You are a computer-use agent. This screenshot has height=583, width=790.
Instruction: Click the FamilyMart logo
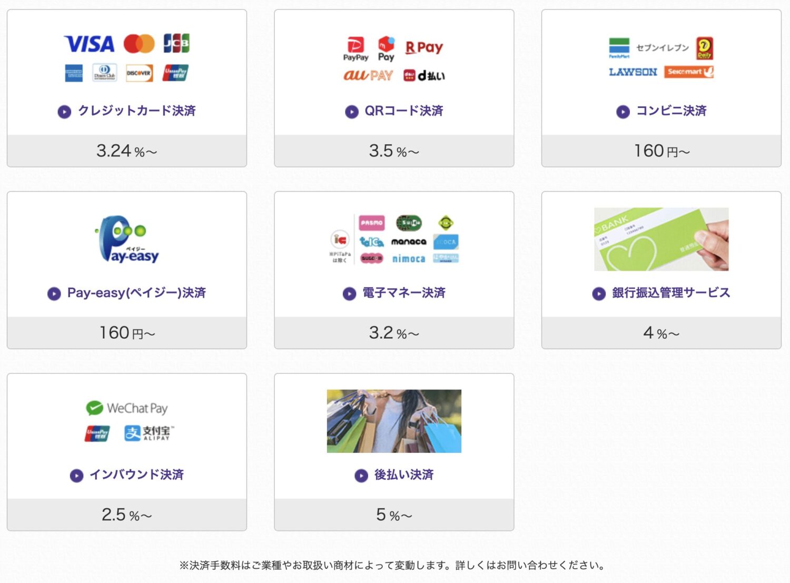[x=619, y=48]
